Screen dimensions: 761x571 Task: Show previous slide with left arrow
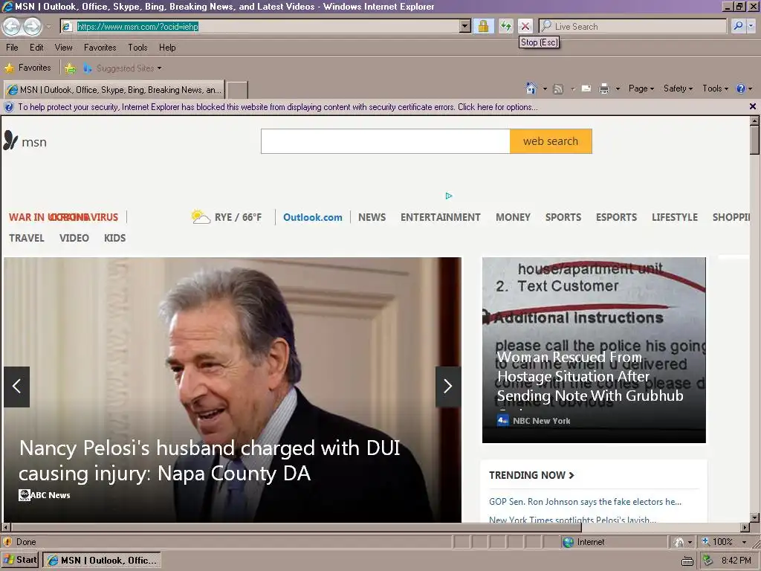pyautogui.click(x=17, y=387)
